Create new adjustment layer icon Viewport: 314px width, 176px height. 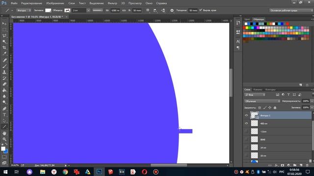click(x=288, y=165)
